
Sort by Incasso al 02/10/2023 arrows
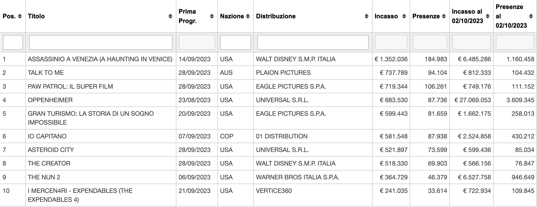[488, 16]
